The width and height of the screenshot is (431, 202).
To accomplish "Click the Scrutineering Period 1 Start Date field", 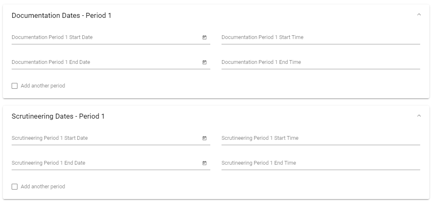I will click(x=111, y=138).
